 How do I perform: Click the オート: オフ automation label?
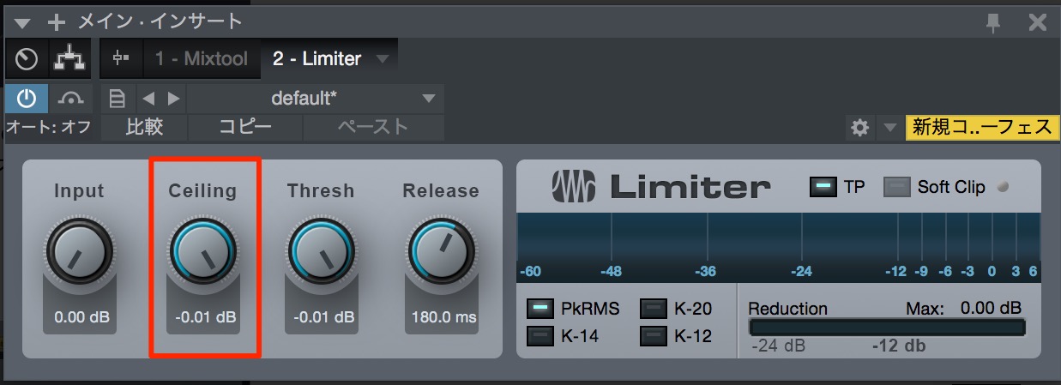pyautogui.click(x=49, y=128)
